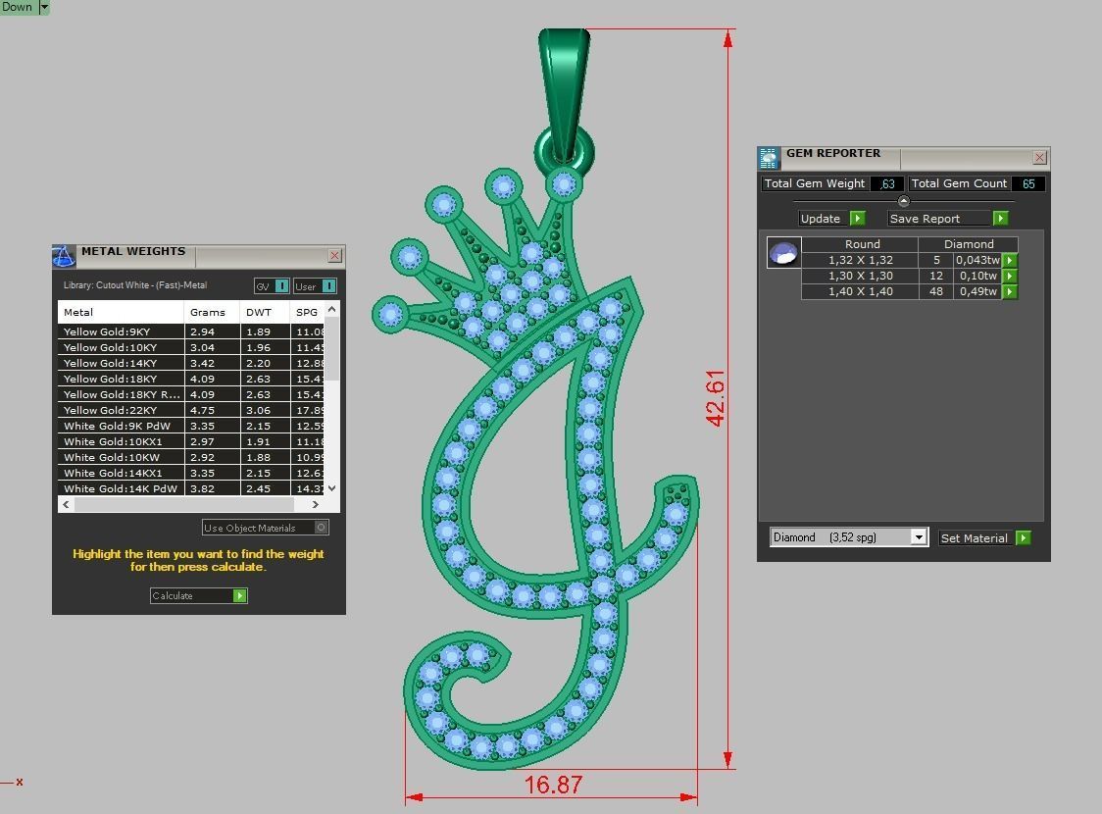Select the Yellow Gold:9KY row

point(191,331)
